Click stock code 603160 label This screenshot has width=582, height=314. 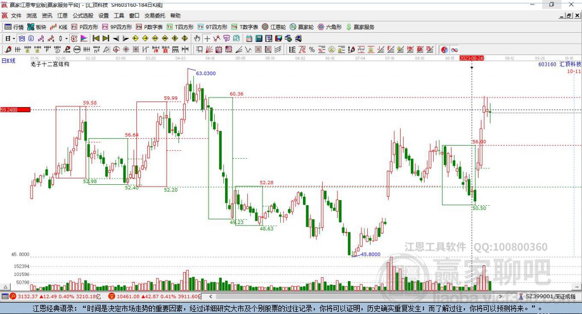point(547,65)
